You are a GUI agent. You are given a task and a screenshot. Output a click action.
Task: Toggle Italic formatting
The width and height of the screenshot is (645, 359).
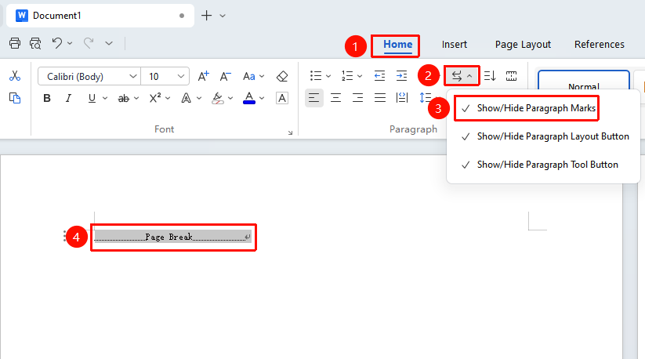[x=69, y=98]
